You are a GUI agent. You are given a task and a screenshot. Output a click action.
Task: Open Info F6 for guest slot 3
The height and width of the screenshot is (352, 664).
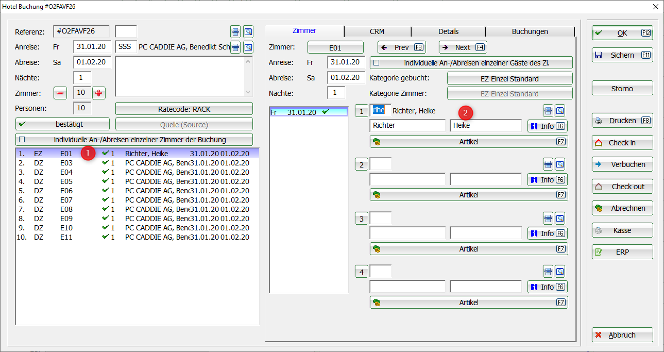coord(548,233)
